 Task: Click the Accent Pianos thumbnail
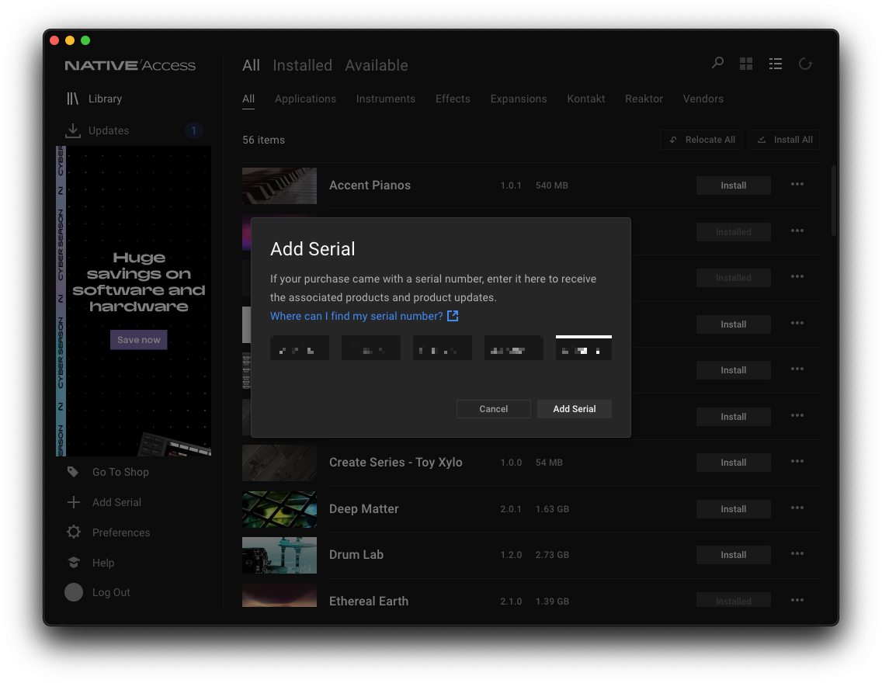(x=279, y=185)
